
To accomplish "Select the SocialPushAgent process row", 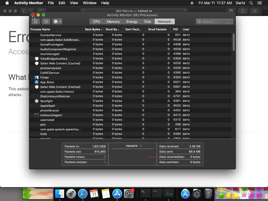I will (x=131, y=44).
